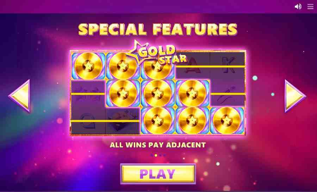Screen dimensions: 317x192
Task: Click the dimmed letter A symbol
Action: (x=193, y=66)
